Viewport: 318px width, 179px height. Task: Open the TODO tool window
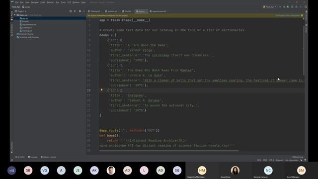(x=20, y=157)
